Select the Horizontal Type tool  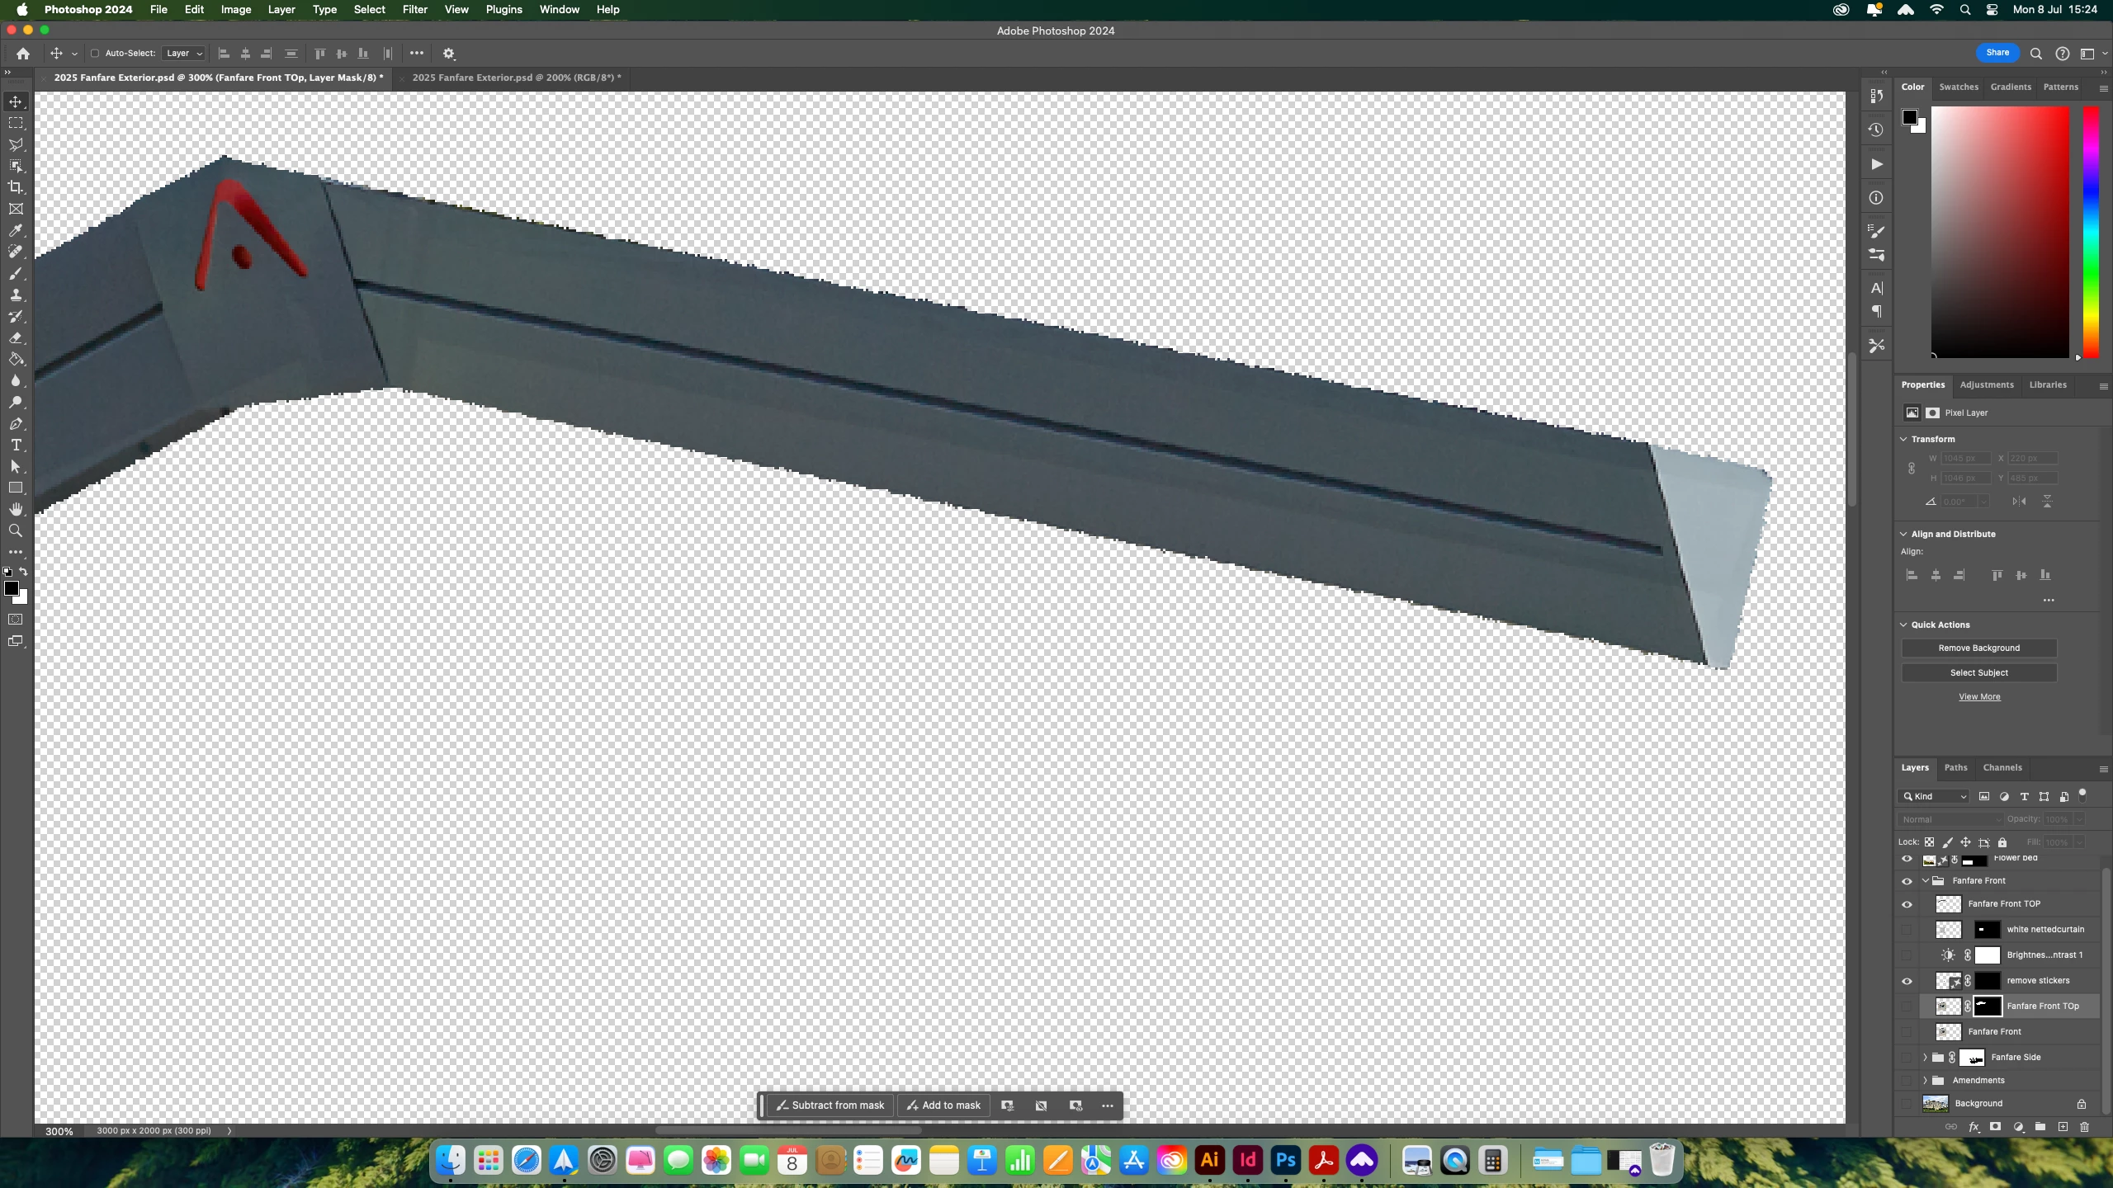click(x=16, y=445)
